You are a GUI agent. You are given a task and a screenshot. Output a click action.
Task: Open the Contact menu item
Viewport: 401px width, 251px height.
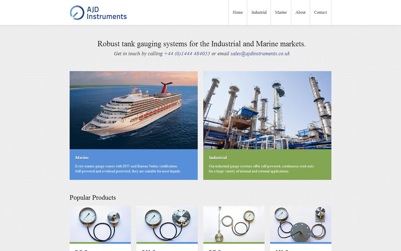click(x=320, y=12)
